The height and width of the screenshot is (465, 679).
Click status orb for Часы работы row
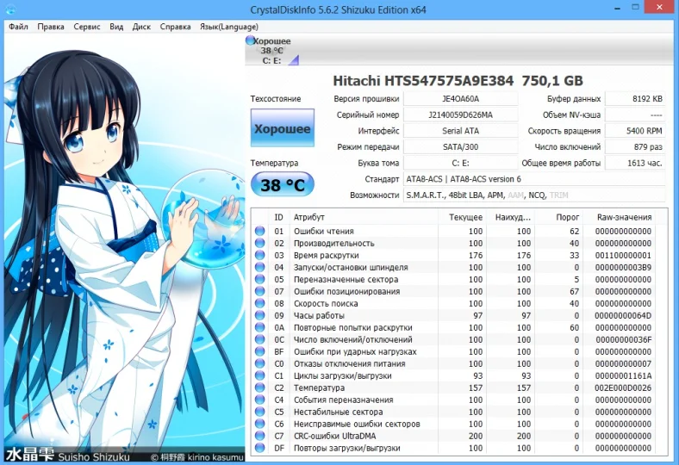260,315
